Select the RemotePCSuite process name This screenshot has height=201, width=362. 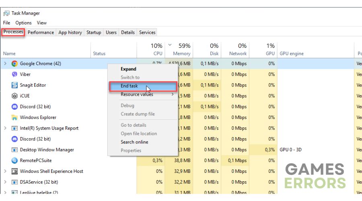click(x=36, y=160)
